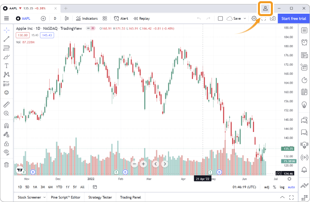Select the 1D date range

point(20,187)
